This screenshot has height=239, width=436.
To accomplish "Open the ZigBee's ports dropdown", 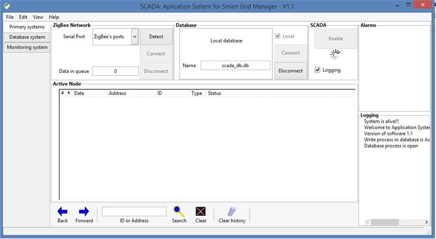I will tap(134, 36).
